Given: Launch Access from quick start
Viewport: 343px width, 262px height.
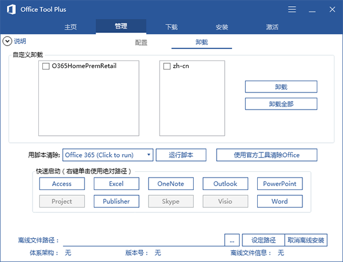Looking at the screenshot, I should [62, 184].
